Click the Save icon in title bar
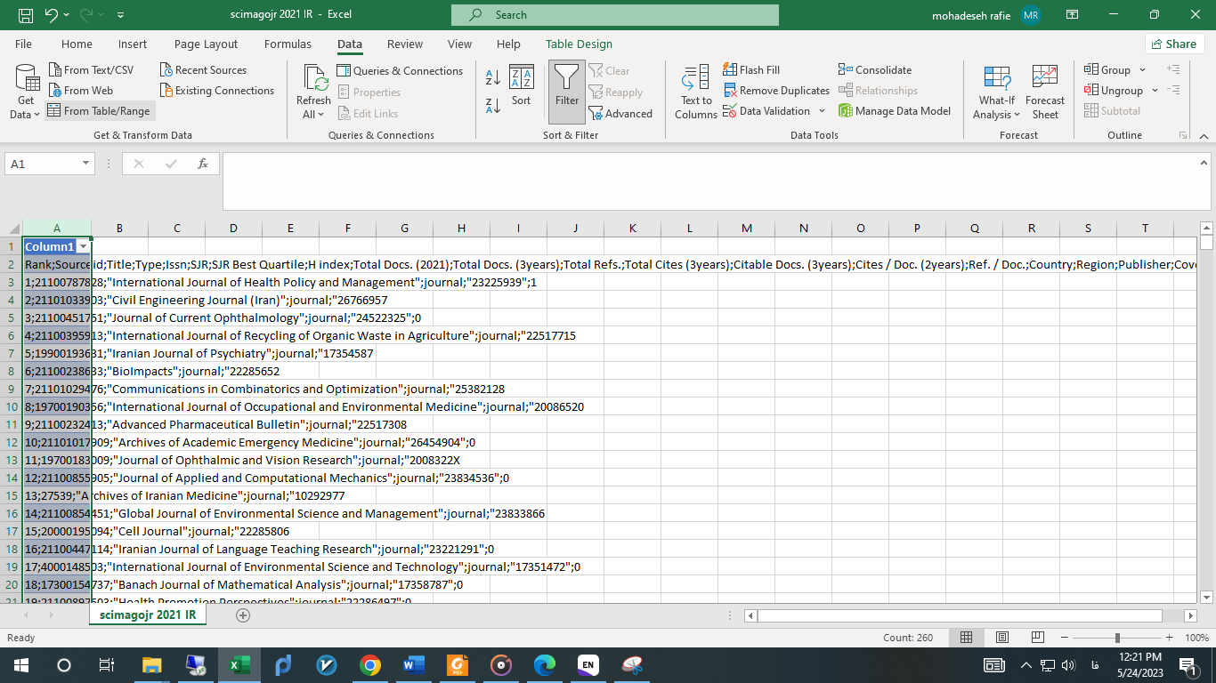The height and width of the screenshot is (683, 1216). [26, 15]
